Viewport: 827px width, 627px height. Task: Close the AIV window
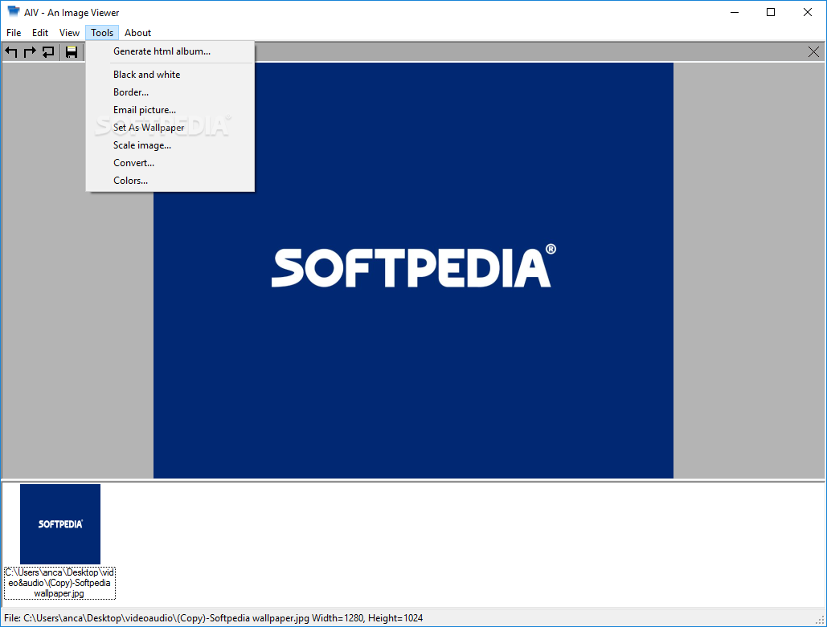pyautogui.click(x=808, y=12)
